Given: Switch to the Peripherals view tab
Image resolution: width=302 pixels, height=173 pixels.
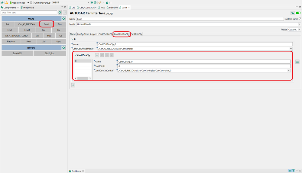Looking at the screenshot, I should (x=27, y=8).
